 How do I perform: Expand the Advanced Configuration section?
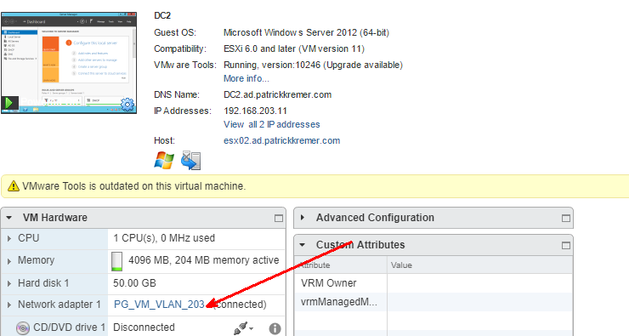(303, 218)
